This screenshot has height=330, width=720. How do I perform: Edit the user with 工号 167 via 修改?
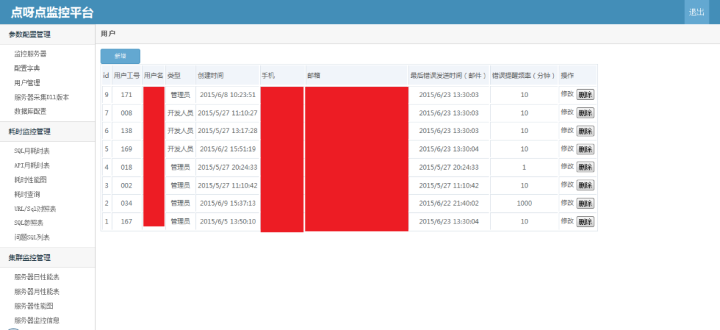pyautogui.click(x=567, y=221)
